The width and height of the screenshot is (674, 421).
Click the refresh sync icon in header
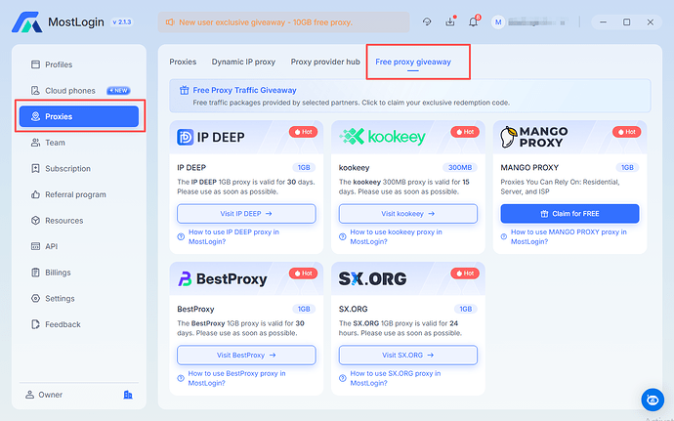[x=427, y=21]
